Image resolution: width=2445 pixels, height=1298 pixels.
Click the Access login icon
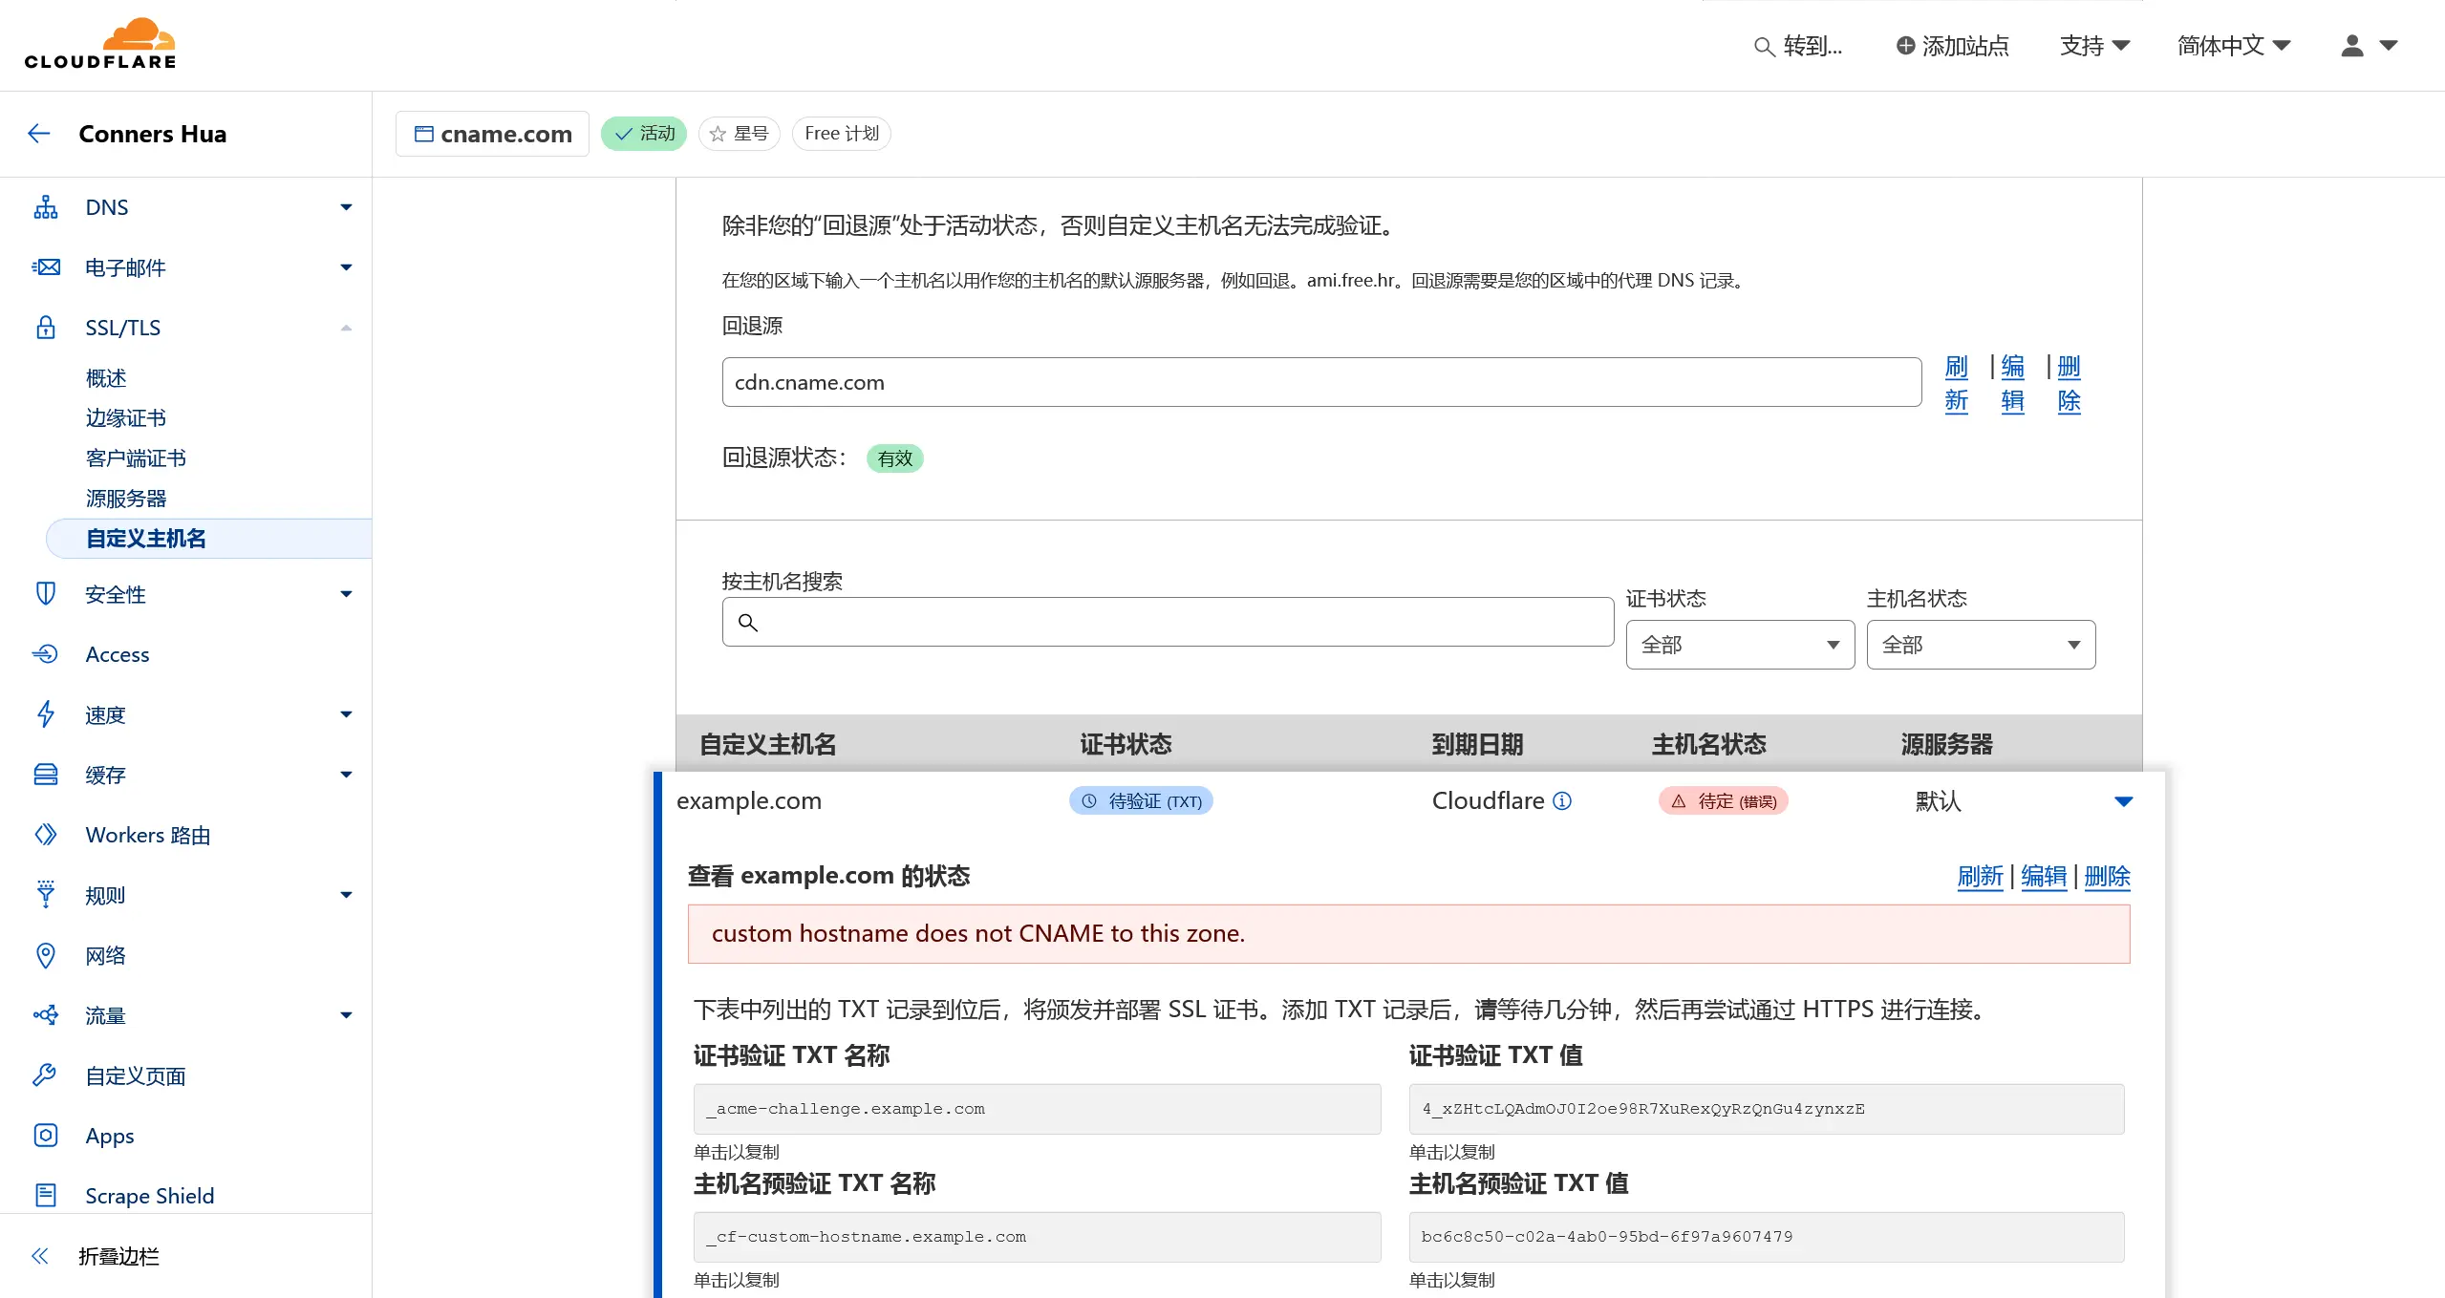click(46, 654)
